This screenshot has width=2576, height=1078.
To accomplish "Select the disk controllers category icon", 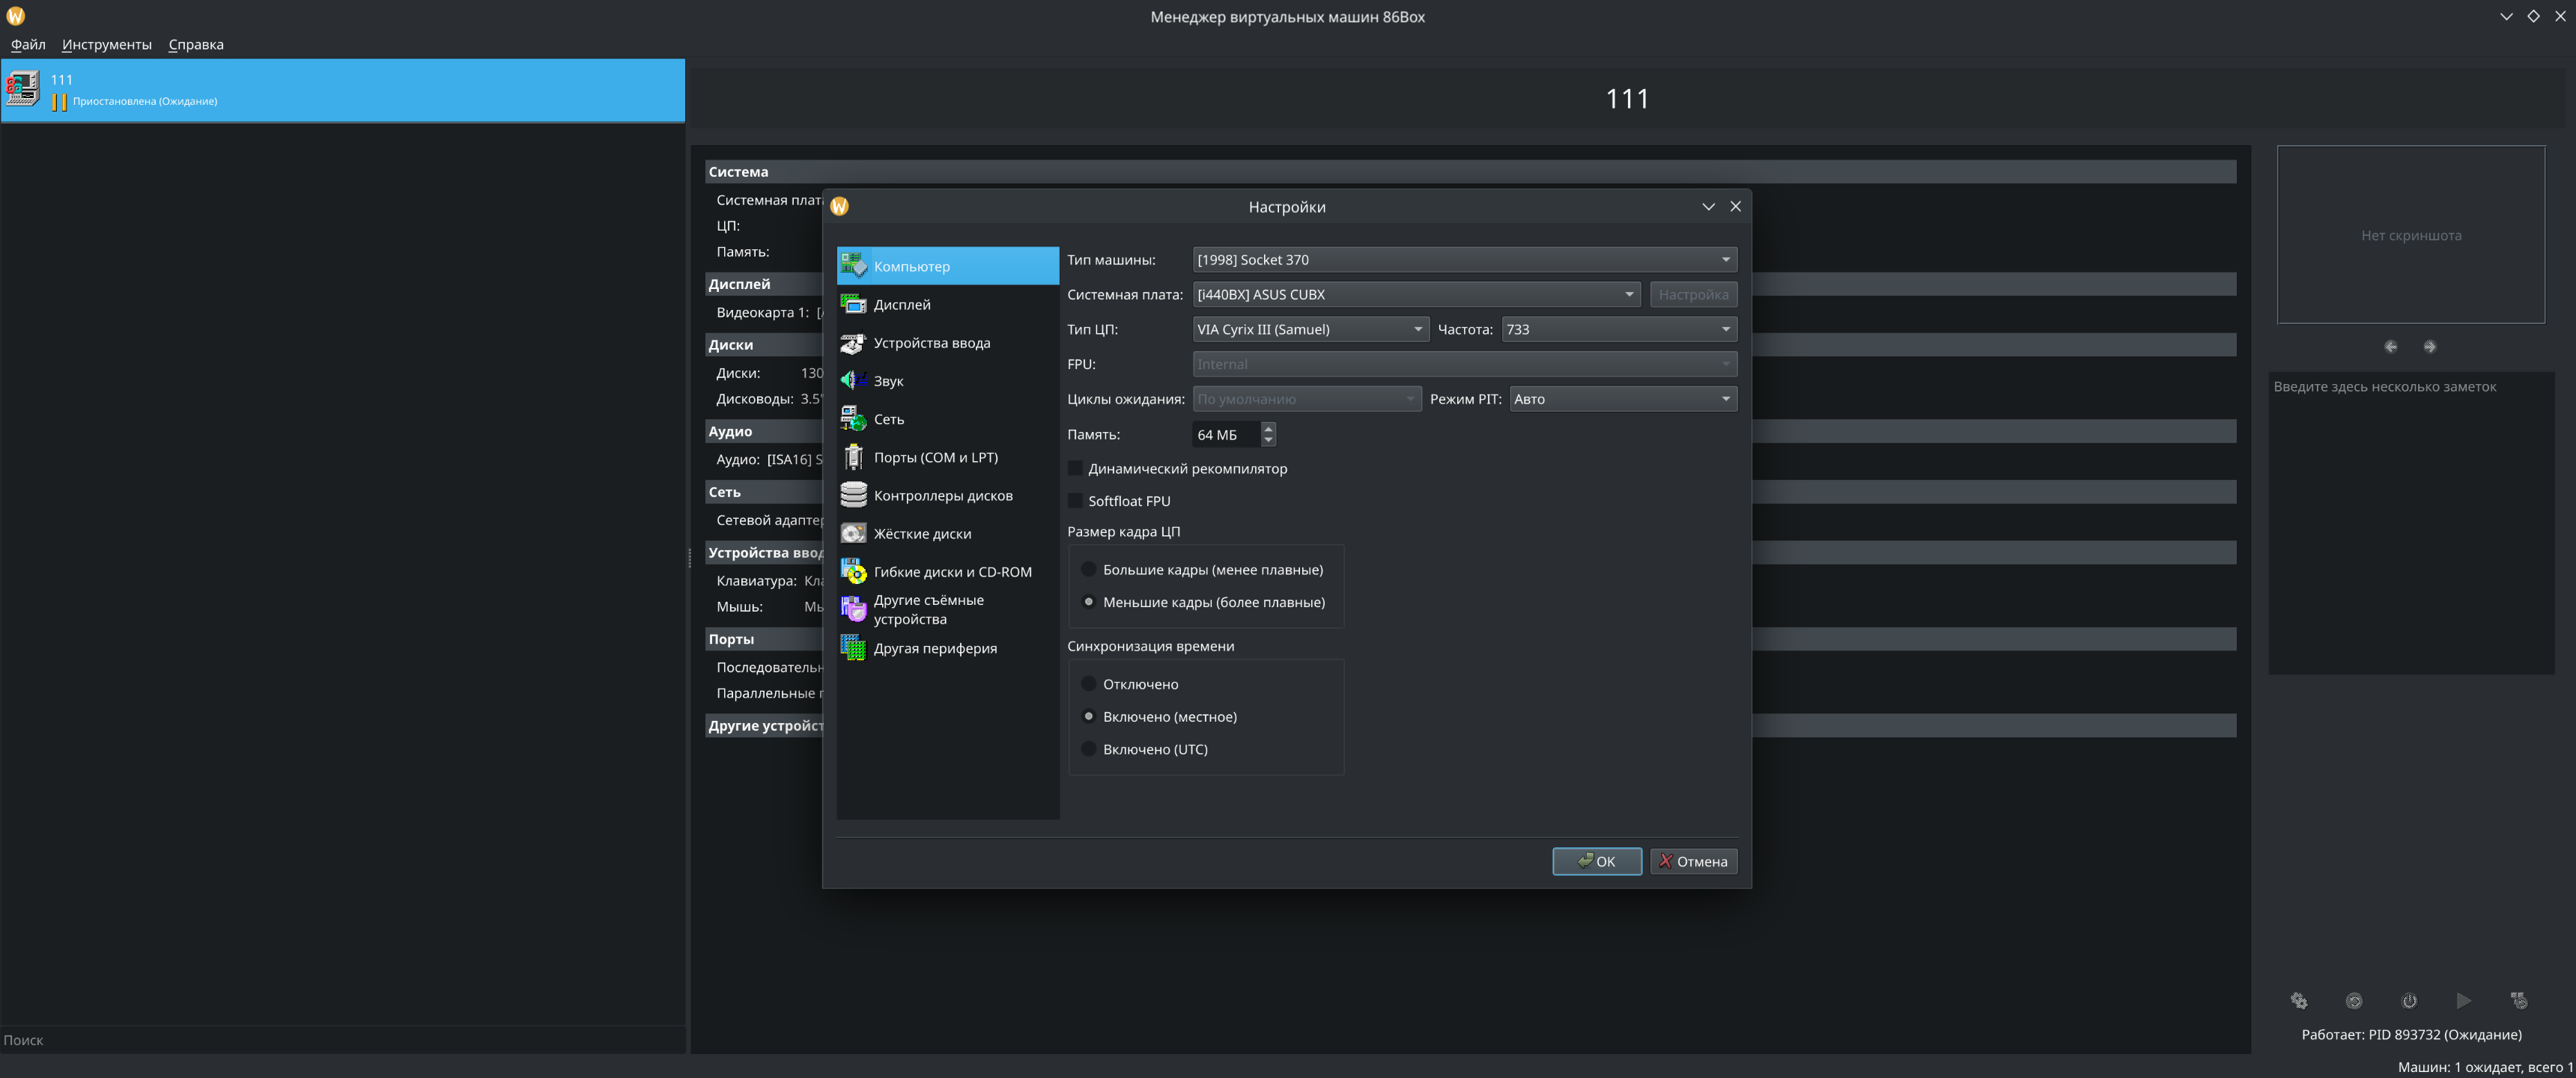I will [853, 495].
